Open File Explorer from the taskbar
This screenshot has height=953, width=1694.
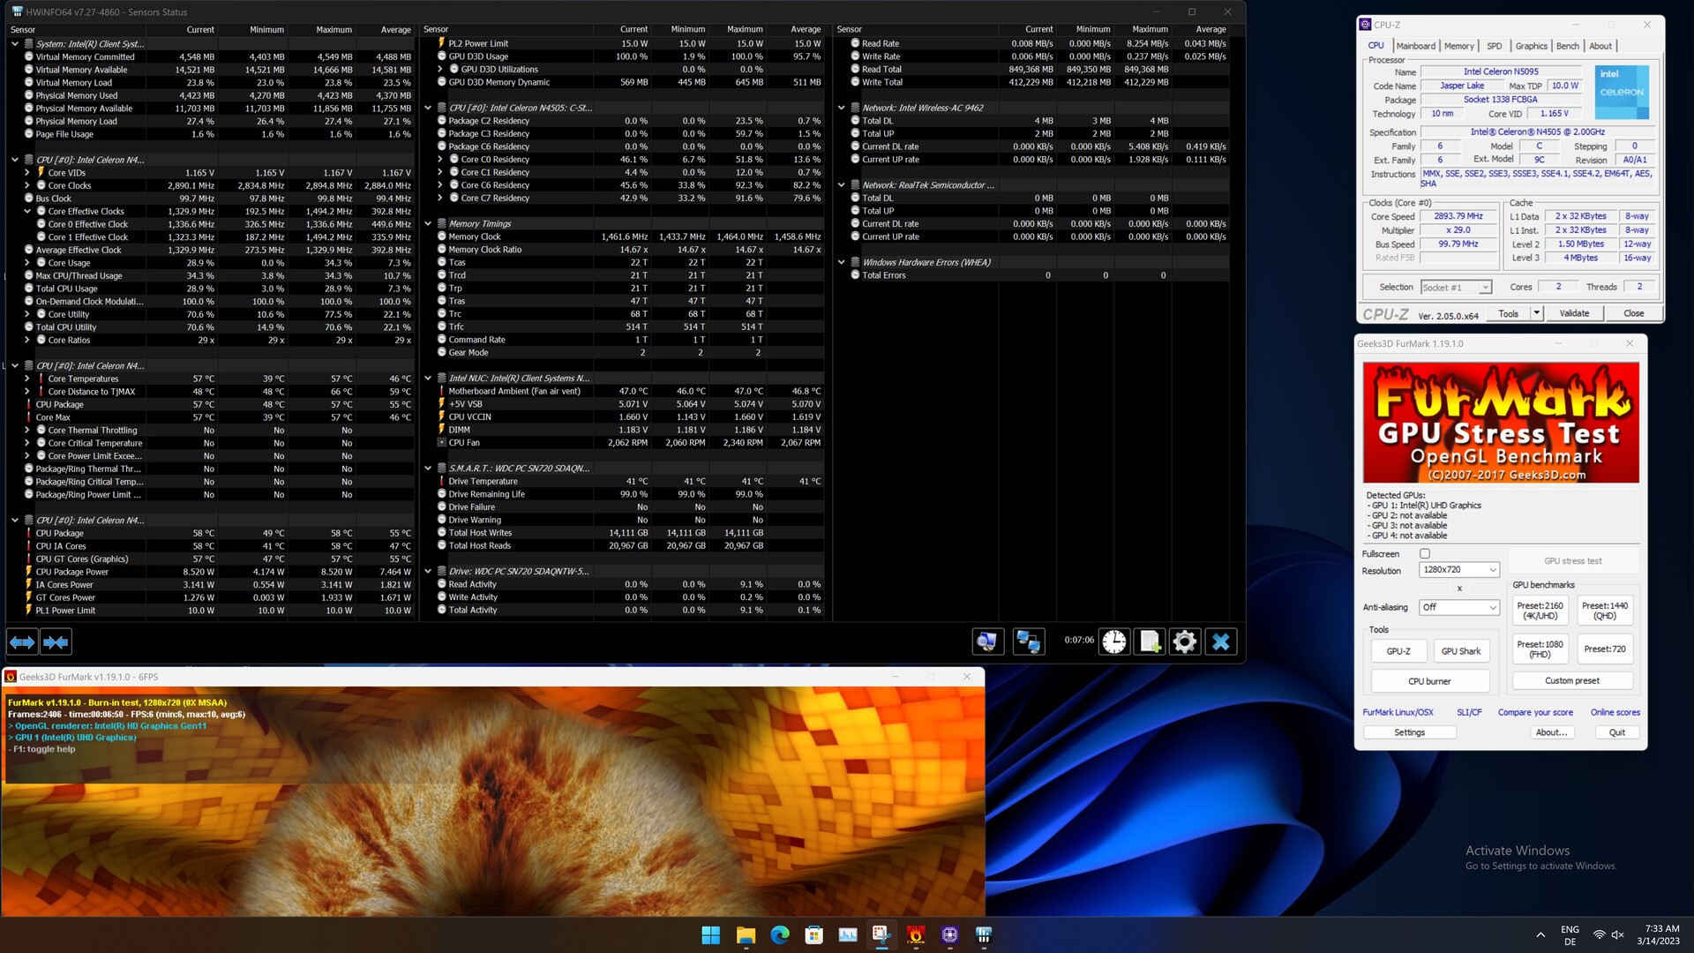[x=746, y=934]
